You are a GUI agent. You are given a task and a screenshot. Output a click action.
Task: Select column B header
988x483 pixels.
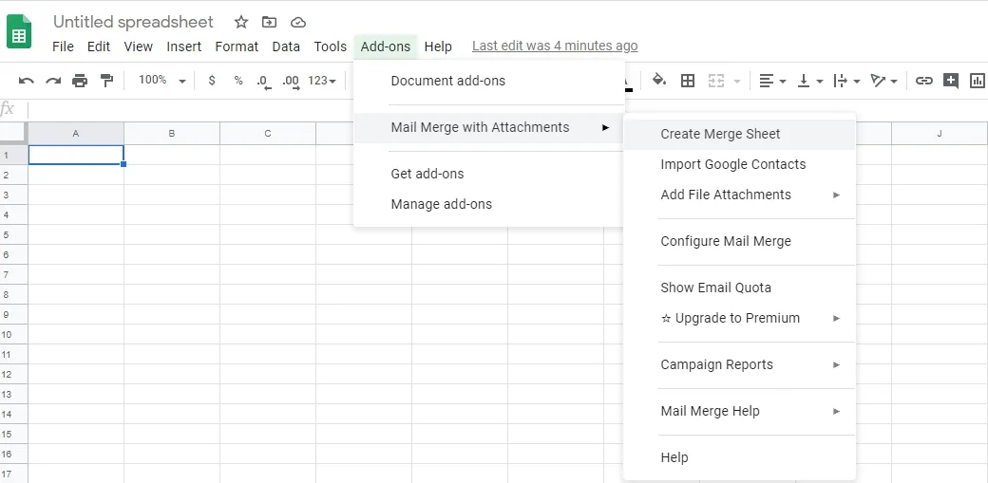click(x=172, y=134)
